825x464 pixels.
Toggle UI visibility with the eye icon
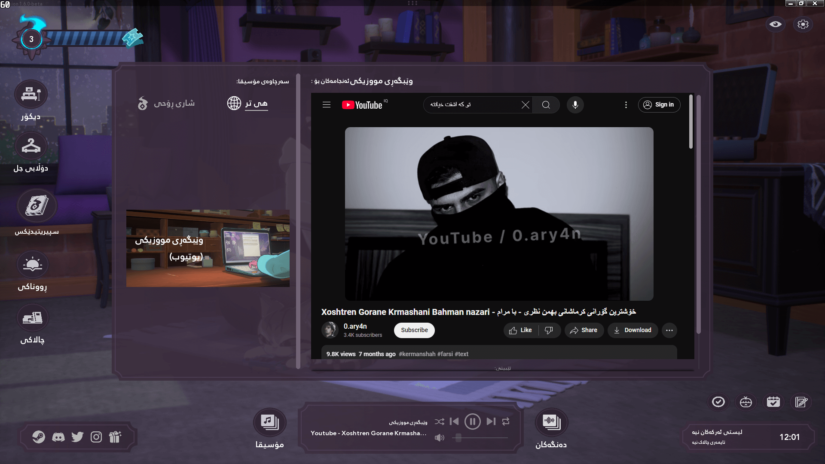[776, 24]
